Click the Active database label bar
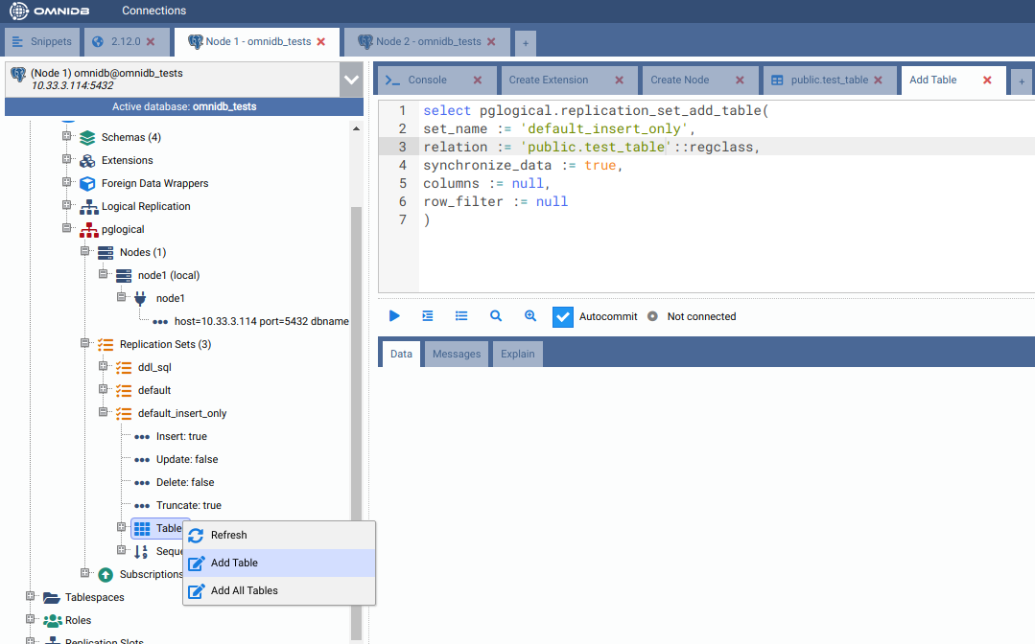1035x644 pixels. click(x=184, y=106)
